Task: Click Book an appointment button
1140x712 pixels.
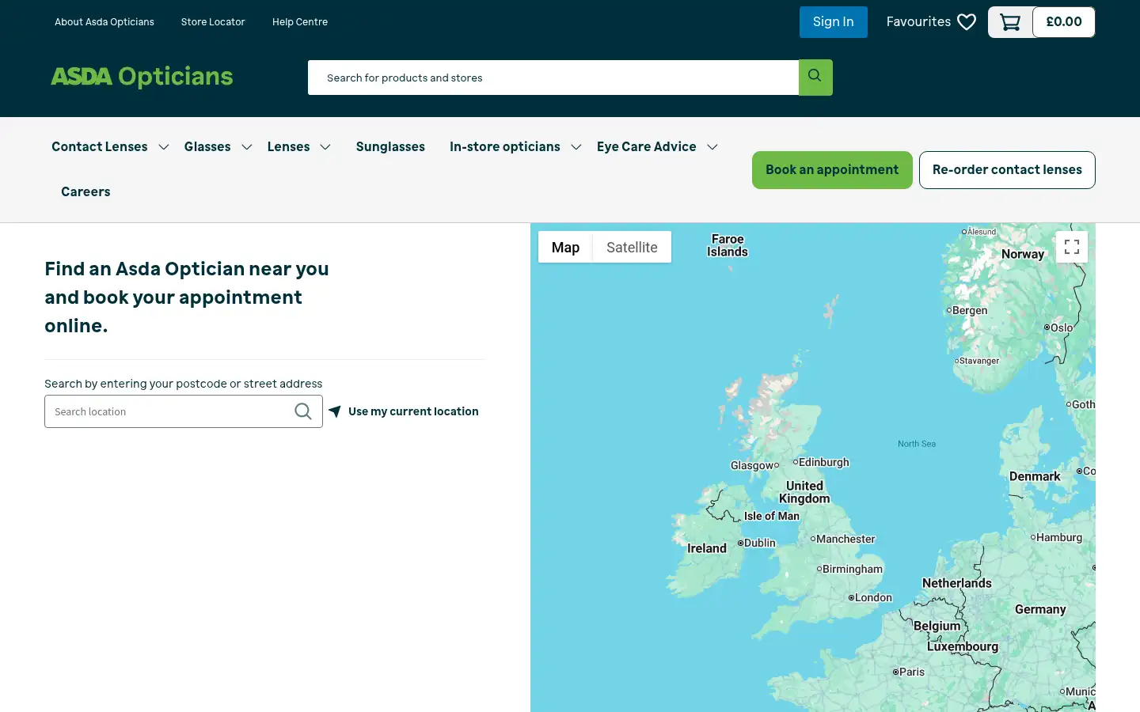Action: click(832, 170)
